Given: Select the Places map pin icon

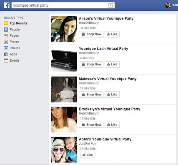Looking at the screenshot, I should (6, 42).
